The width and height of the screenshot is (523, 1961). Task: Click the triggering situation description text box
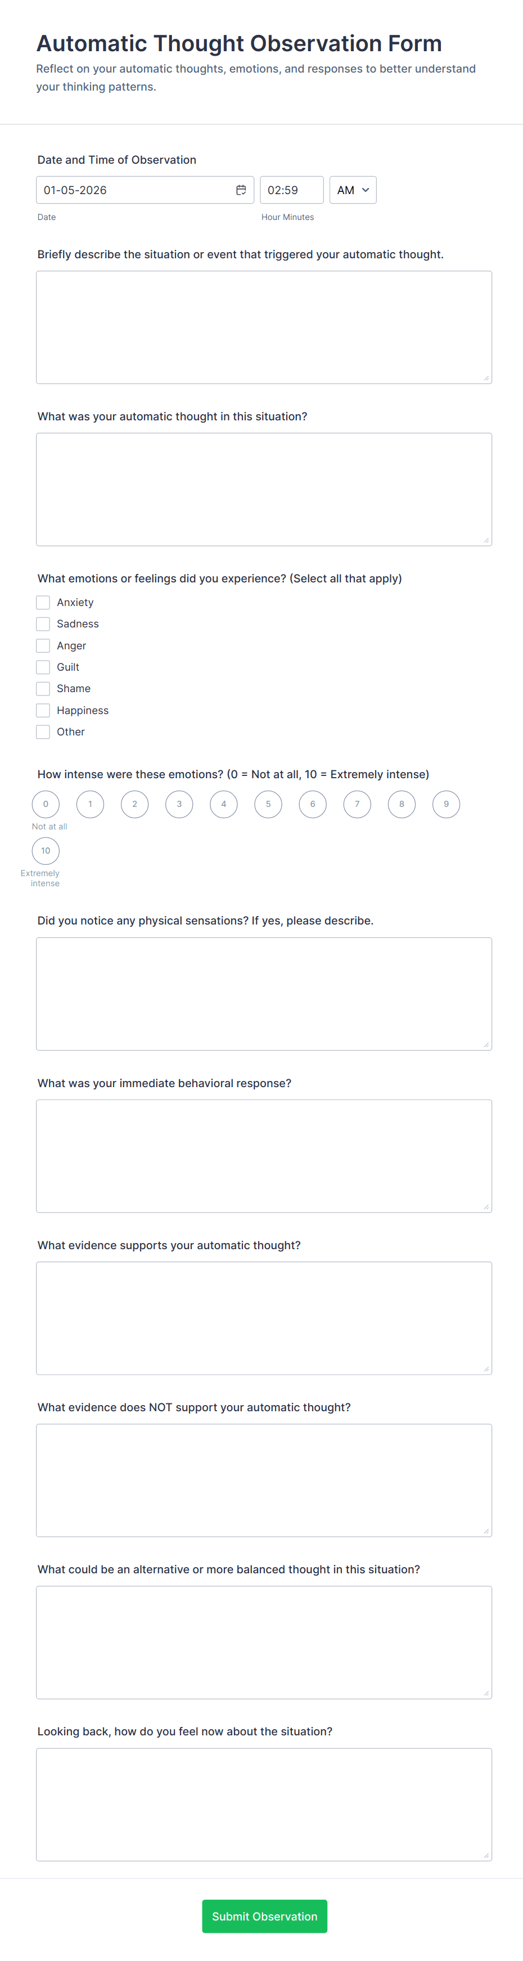[x=263, y=326]
